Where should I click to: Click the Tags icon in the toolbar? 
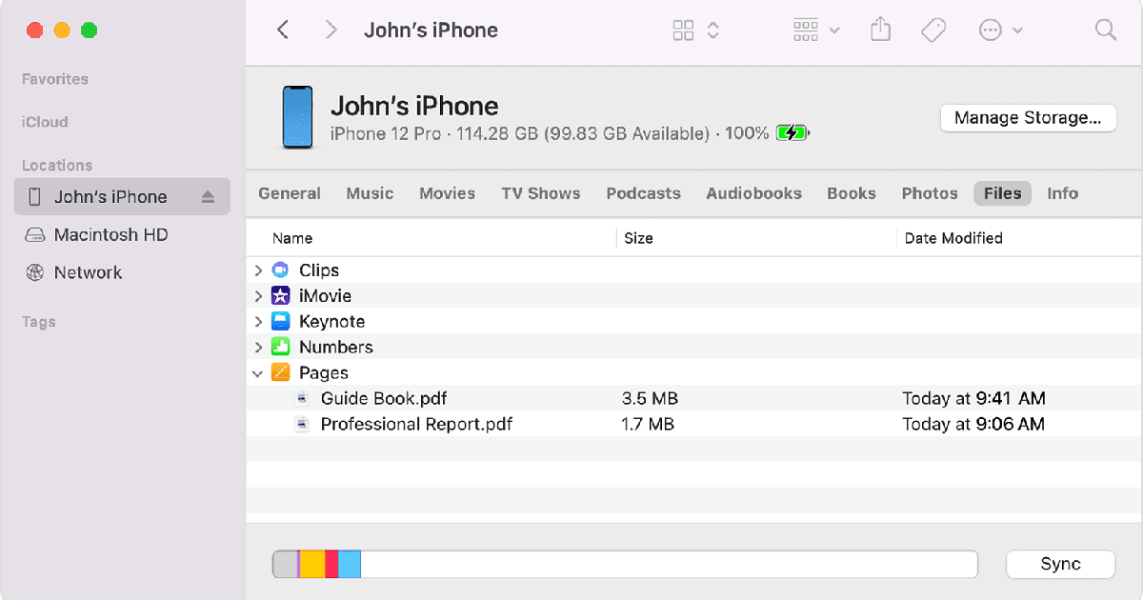932,30
